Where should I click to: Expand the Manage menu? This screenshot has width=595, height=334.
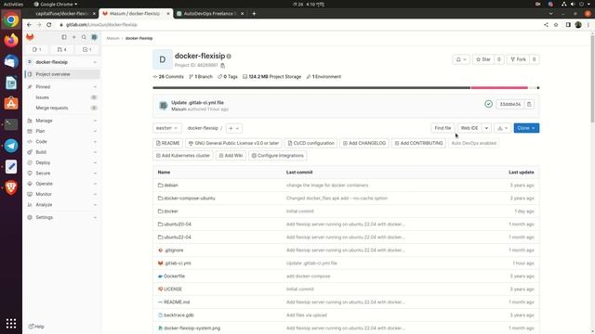click(x=62, y=121)
